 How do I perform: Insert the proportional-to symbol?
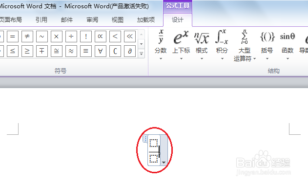coord(101,37)
